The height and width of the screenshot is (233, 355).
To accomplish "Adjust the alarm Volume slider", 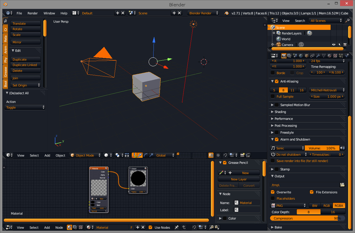I will click(x=322, y=148).
